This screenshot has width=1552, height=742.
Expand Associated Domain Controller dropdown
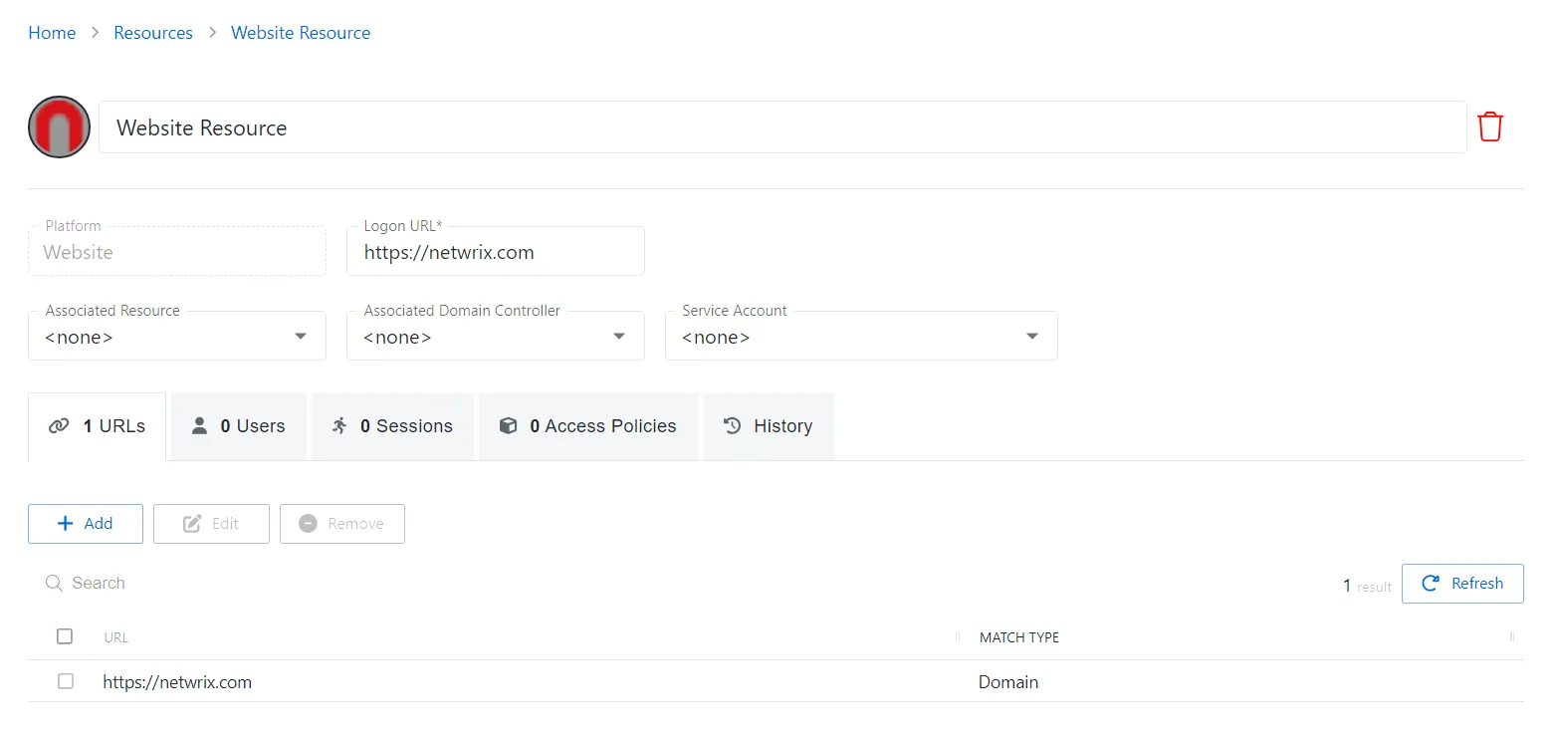click(x=496, y=337)
